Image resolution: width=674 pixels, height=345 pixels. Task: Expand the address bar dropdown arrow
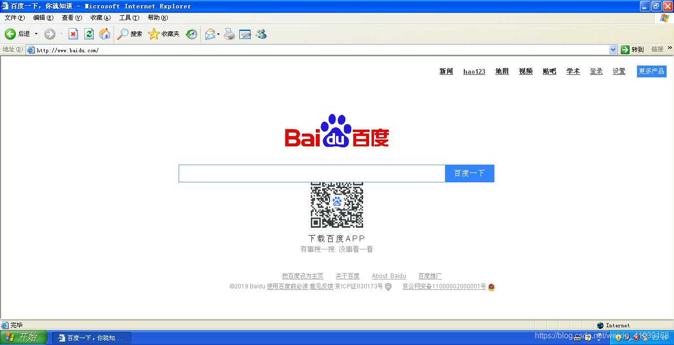[613, 50]
